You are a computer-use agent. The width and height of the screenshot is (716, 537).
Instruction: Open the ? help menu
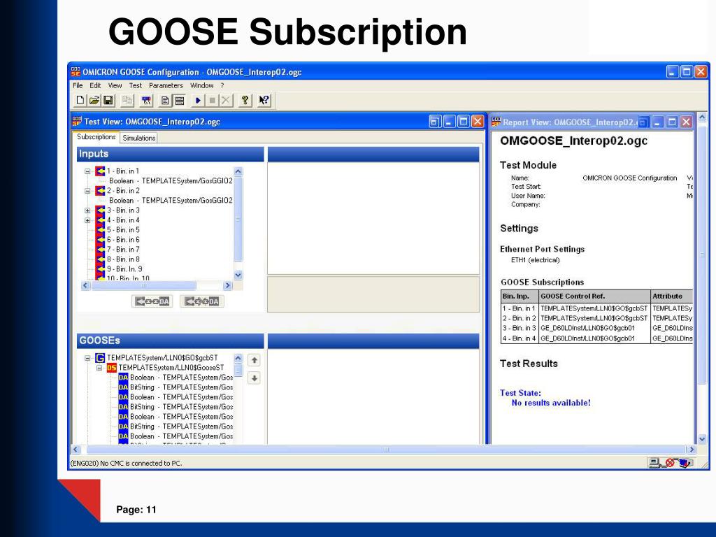click(222, 85)
